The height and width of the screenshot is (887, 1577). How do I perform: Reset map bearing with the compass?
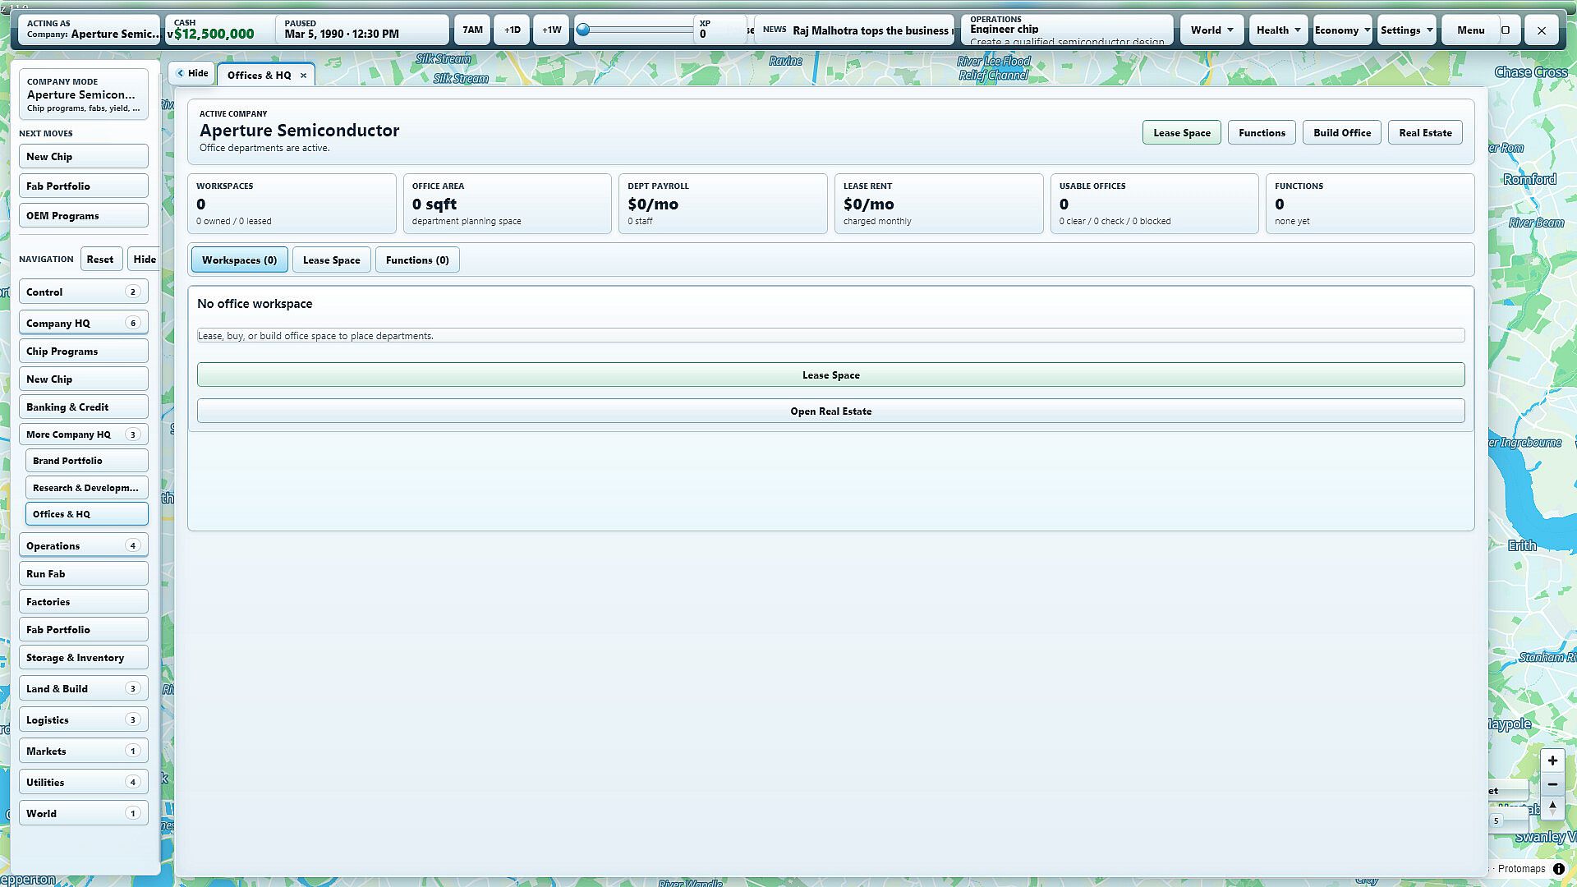click(x=1552, y=808)
